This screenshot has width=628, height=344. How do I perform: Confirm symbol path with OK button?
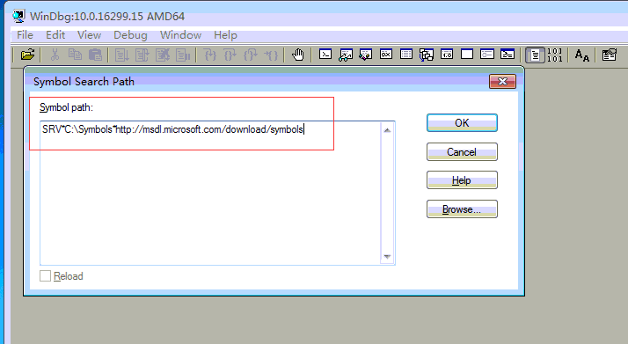[462, 123]
